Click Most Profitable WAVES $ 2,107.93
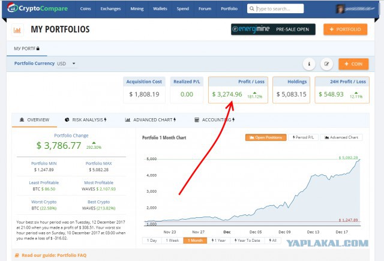Screen dimensions: 384x261 (x=98, y=189)
